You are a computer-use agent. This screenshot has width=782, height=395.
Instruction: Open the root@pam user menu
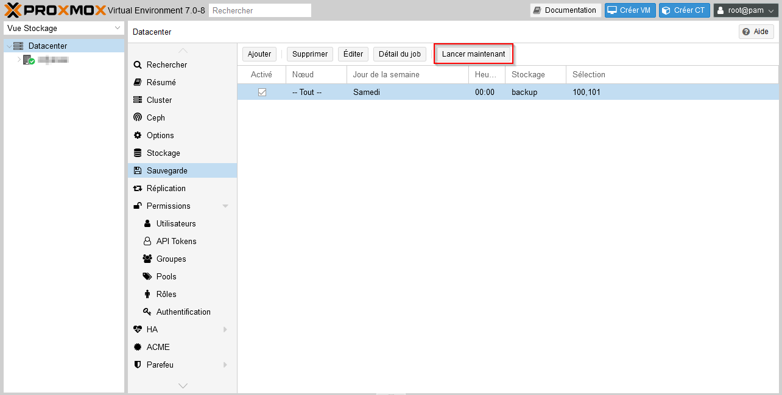click(x=745, y=10)
